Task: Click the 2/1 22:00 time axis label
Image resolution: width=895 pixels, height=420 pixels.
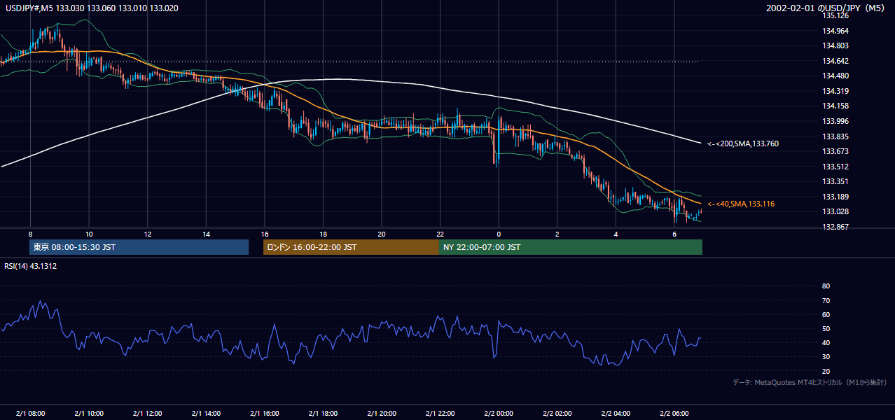Action: tap(440, 414)
